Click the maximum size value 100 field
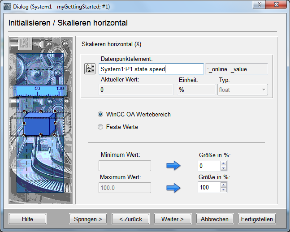Viewport: 290px width, 232px height. 209,187
